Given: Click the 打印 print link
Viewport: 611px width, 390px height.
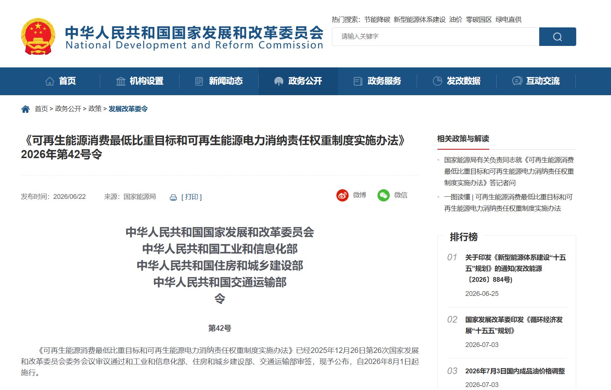Looking at the screenshot, I should pos(191,197).
